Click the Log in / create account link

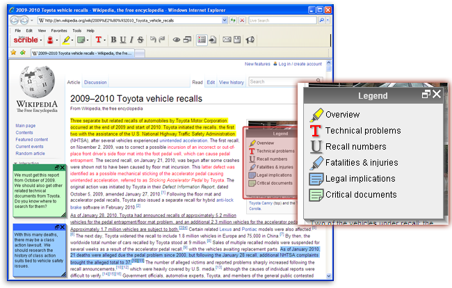pyautogui.click(x=300, y=64)
